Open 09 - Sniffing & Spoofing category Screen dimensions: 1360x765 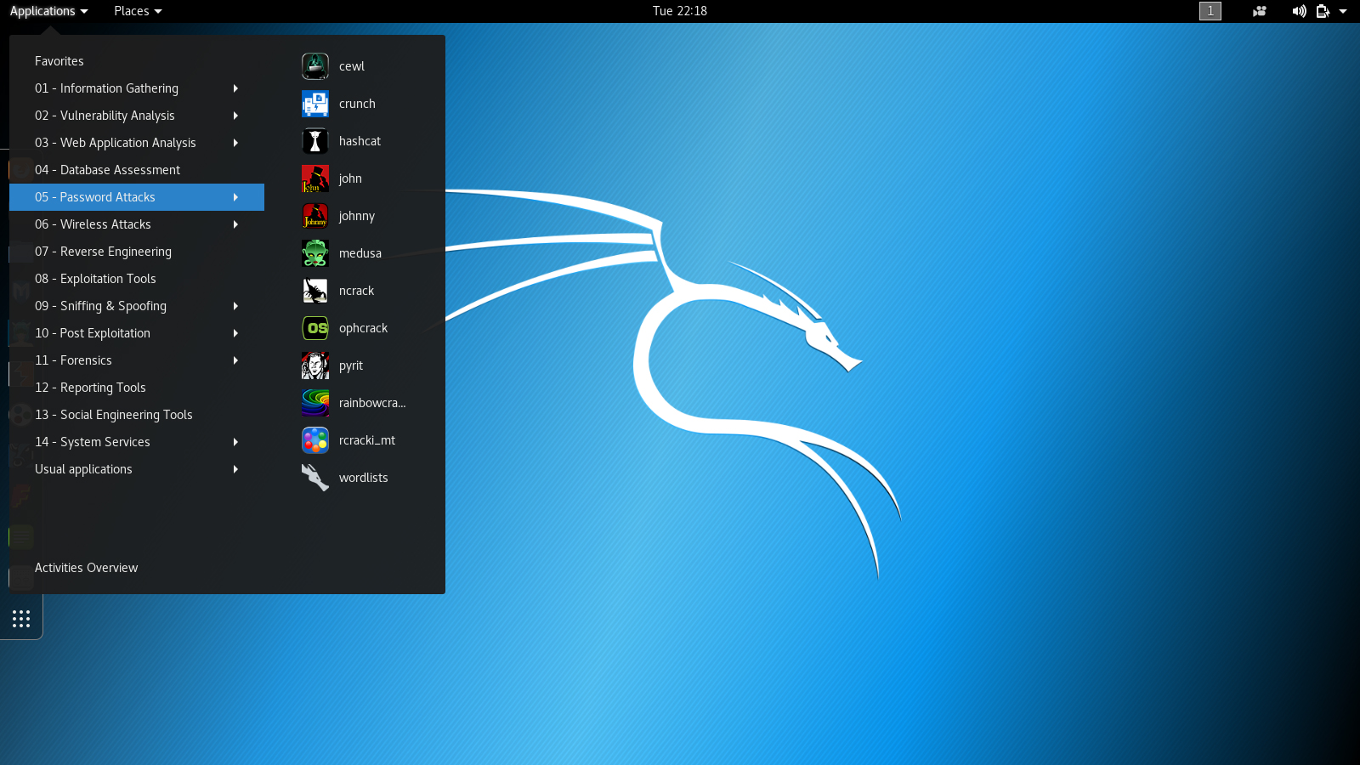[137, 306]
